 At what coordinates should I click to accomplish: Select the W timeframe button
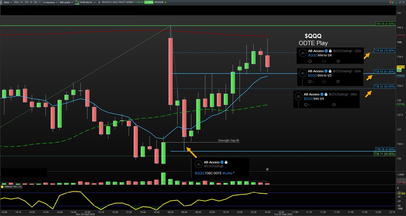[22, 2]
